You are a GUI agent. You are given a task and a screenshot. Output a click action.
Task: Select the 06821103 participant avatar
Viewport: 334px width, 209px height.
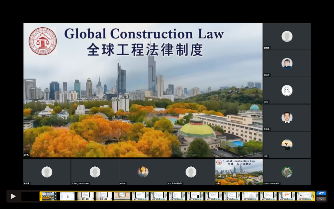click(287, 172)
